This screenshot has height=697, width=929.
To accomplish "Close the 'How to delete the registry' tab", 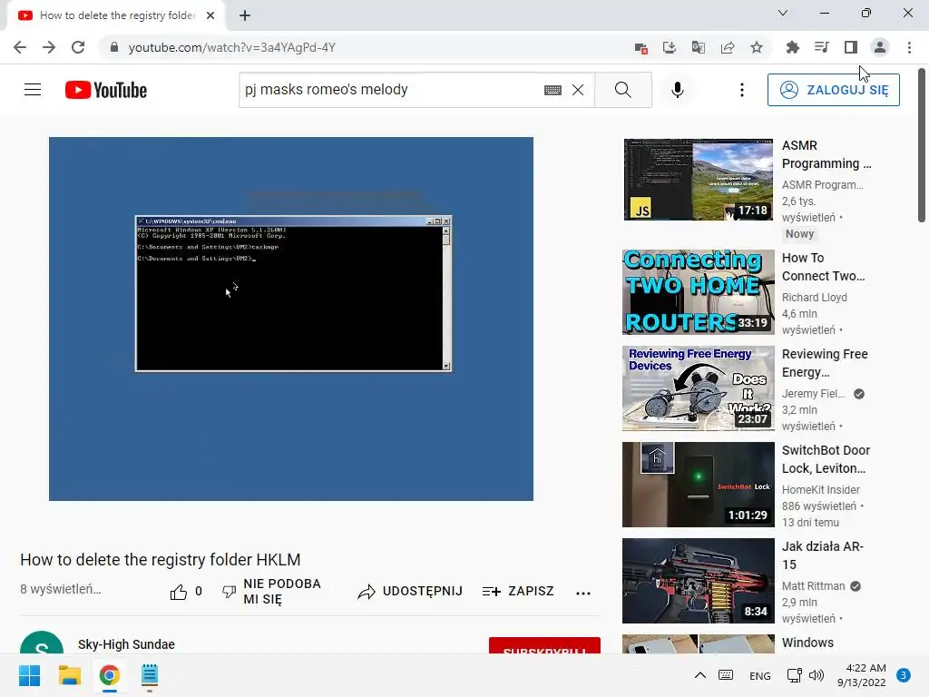I will (x=210, y=15).
